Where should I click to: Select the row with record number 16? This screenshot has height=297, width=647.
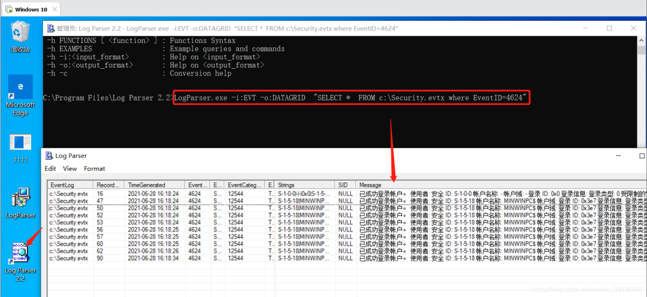[x=347, y=194]
